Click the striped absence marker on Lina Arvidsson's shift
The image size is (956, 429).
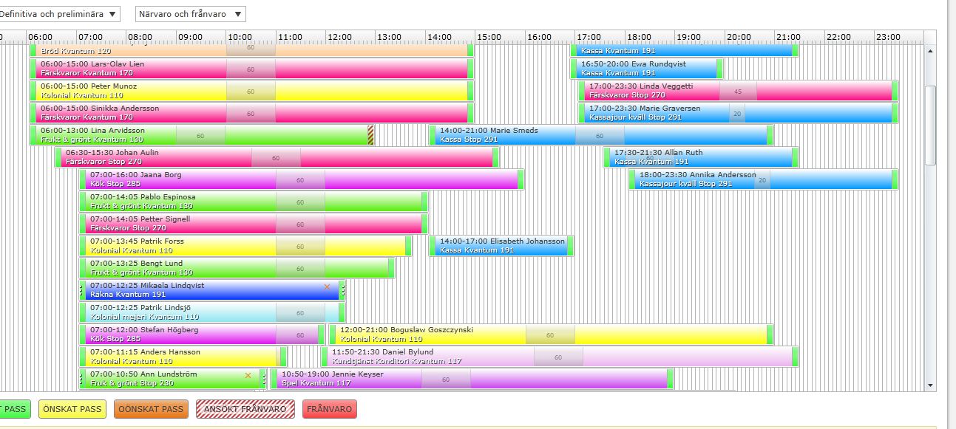(x=371, y=135)
